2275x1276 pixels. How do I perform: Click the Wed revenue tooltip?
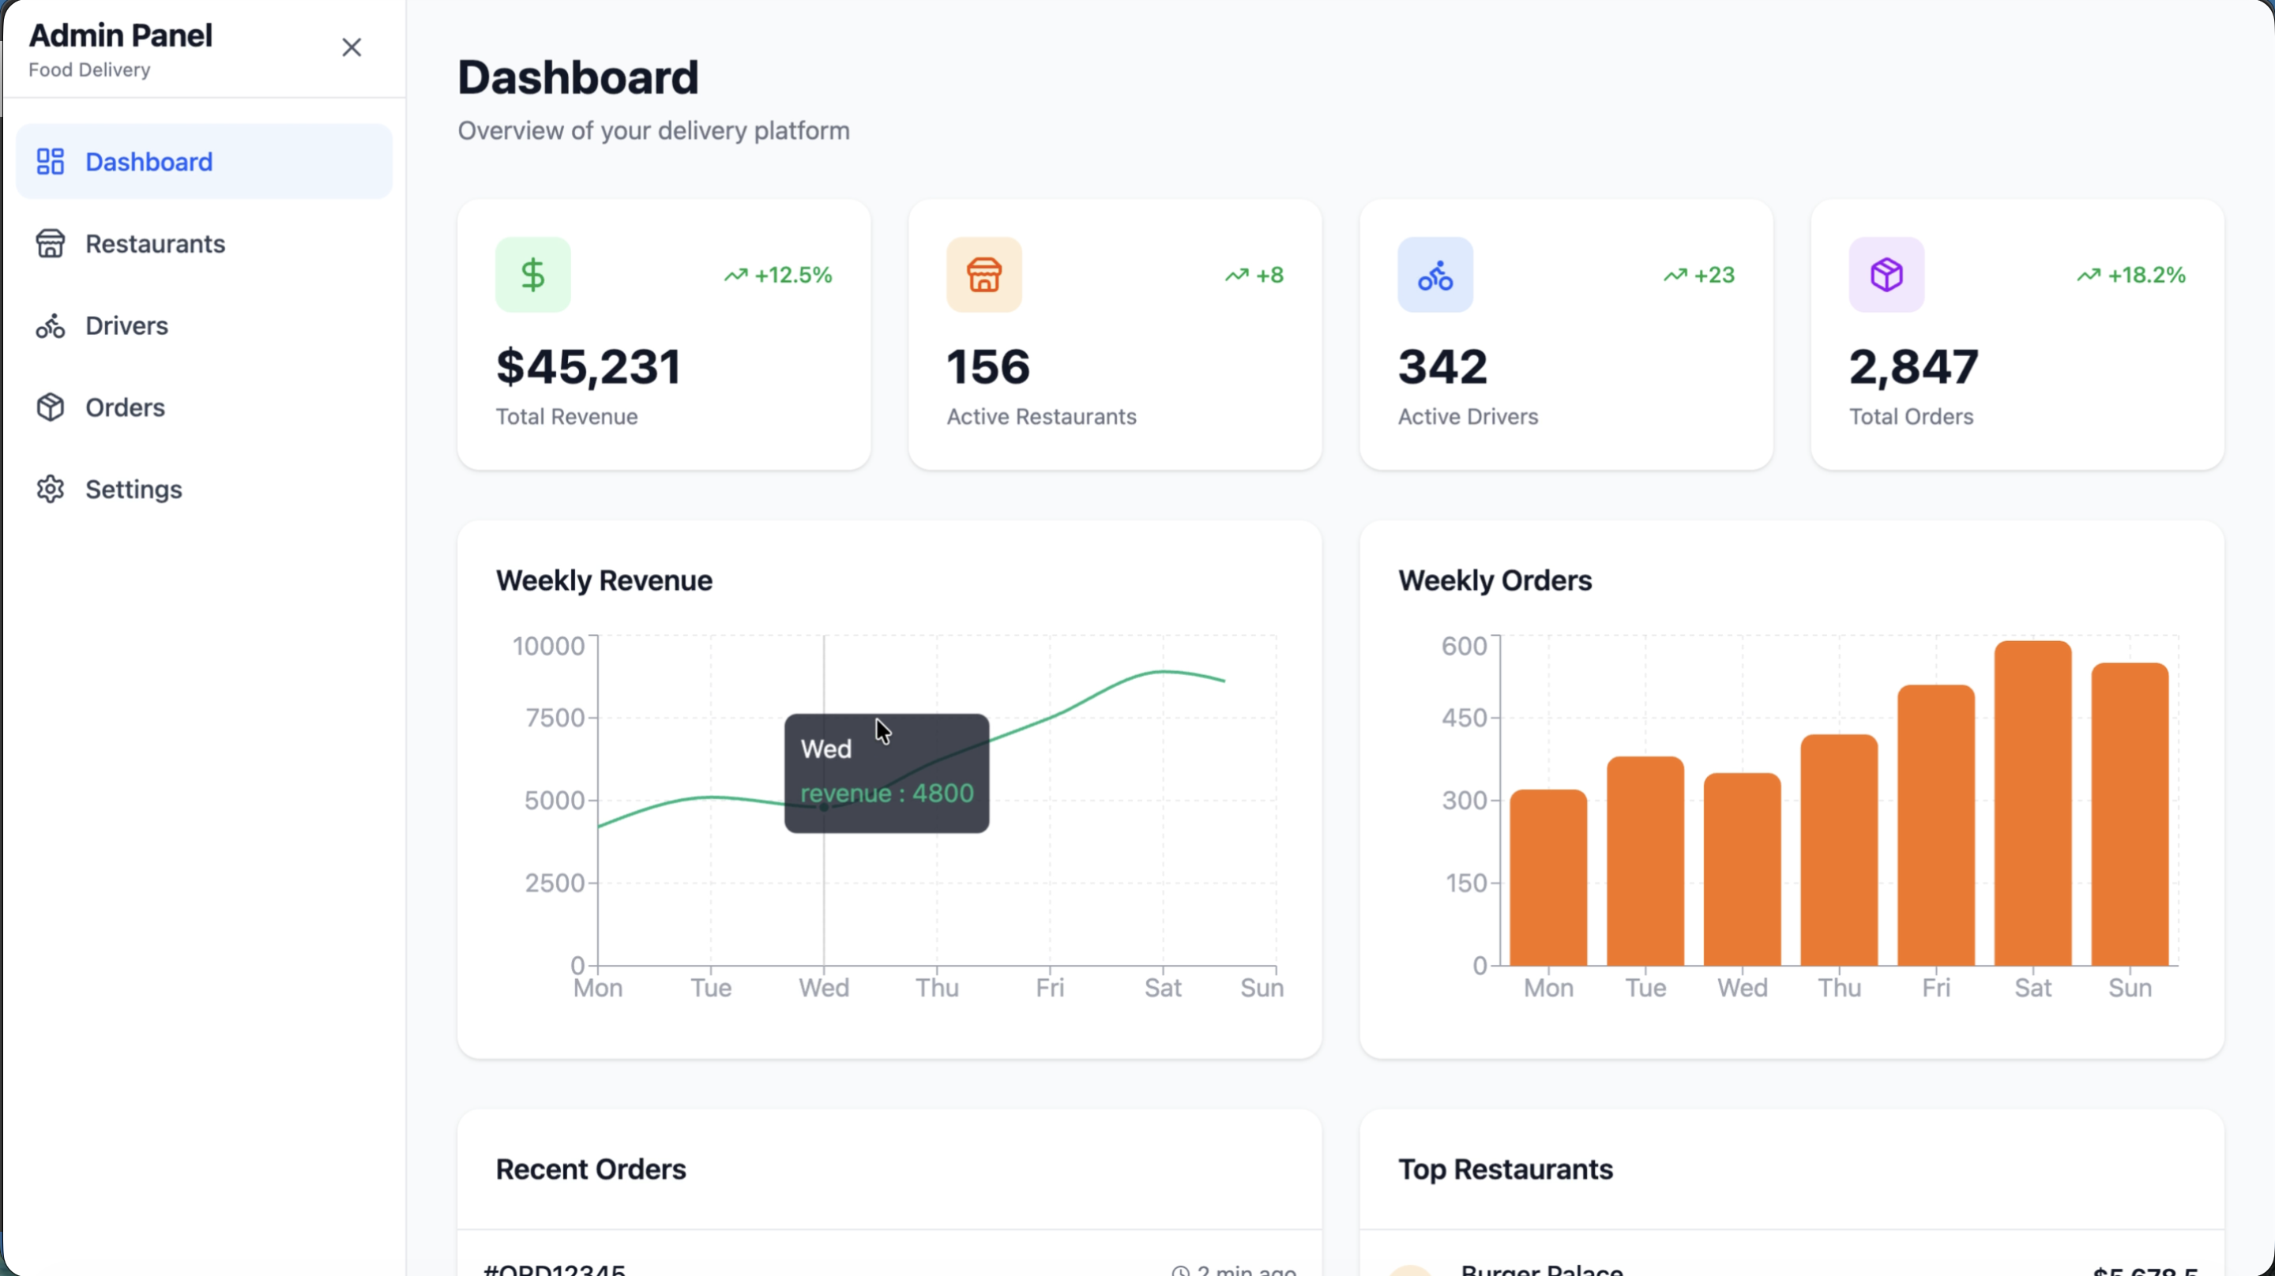(886, 774)
